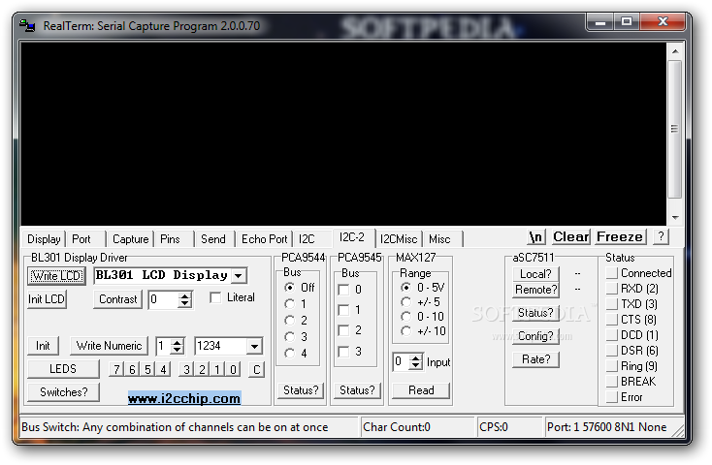Click the aSC7511 Config? button
The width and height of the screenshot is (712, 465).
coord(535,336)
